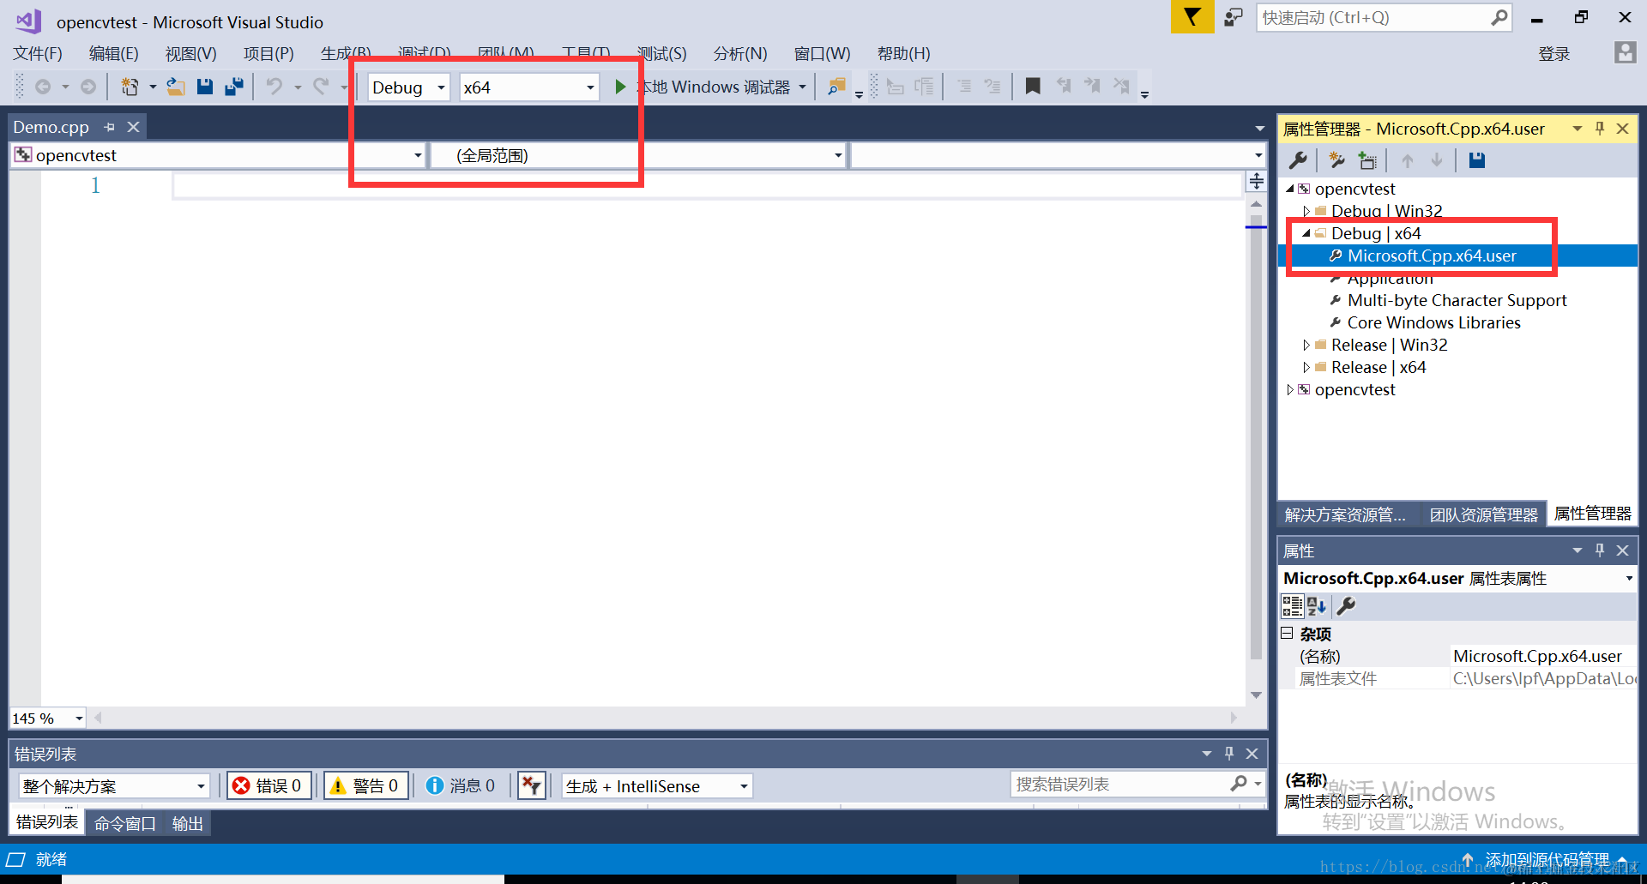The image size is (1647, 884).
Task: Click Add Existing Property Sheet icon
Action: [1367, 160]
